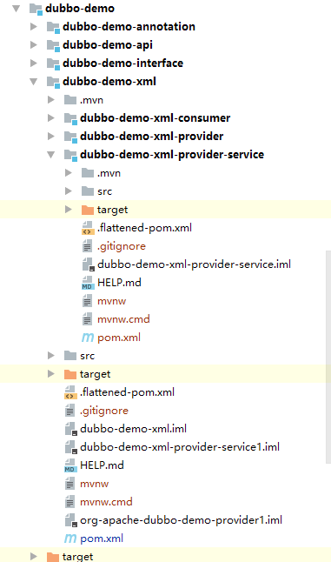Click the .flattened-pom.xml icon inside provider-service

click(x=88, y=228)
